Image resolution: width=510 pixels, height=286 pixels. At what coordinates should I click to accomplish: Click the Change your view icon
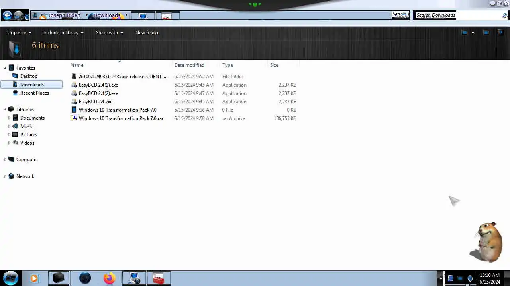click(x=464, y=33)
